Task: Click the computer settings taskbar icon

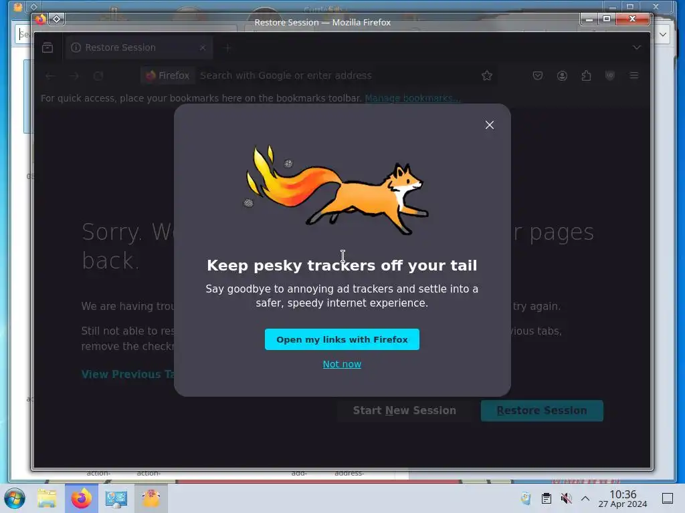Action: [x=116, y=498]
